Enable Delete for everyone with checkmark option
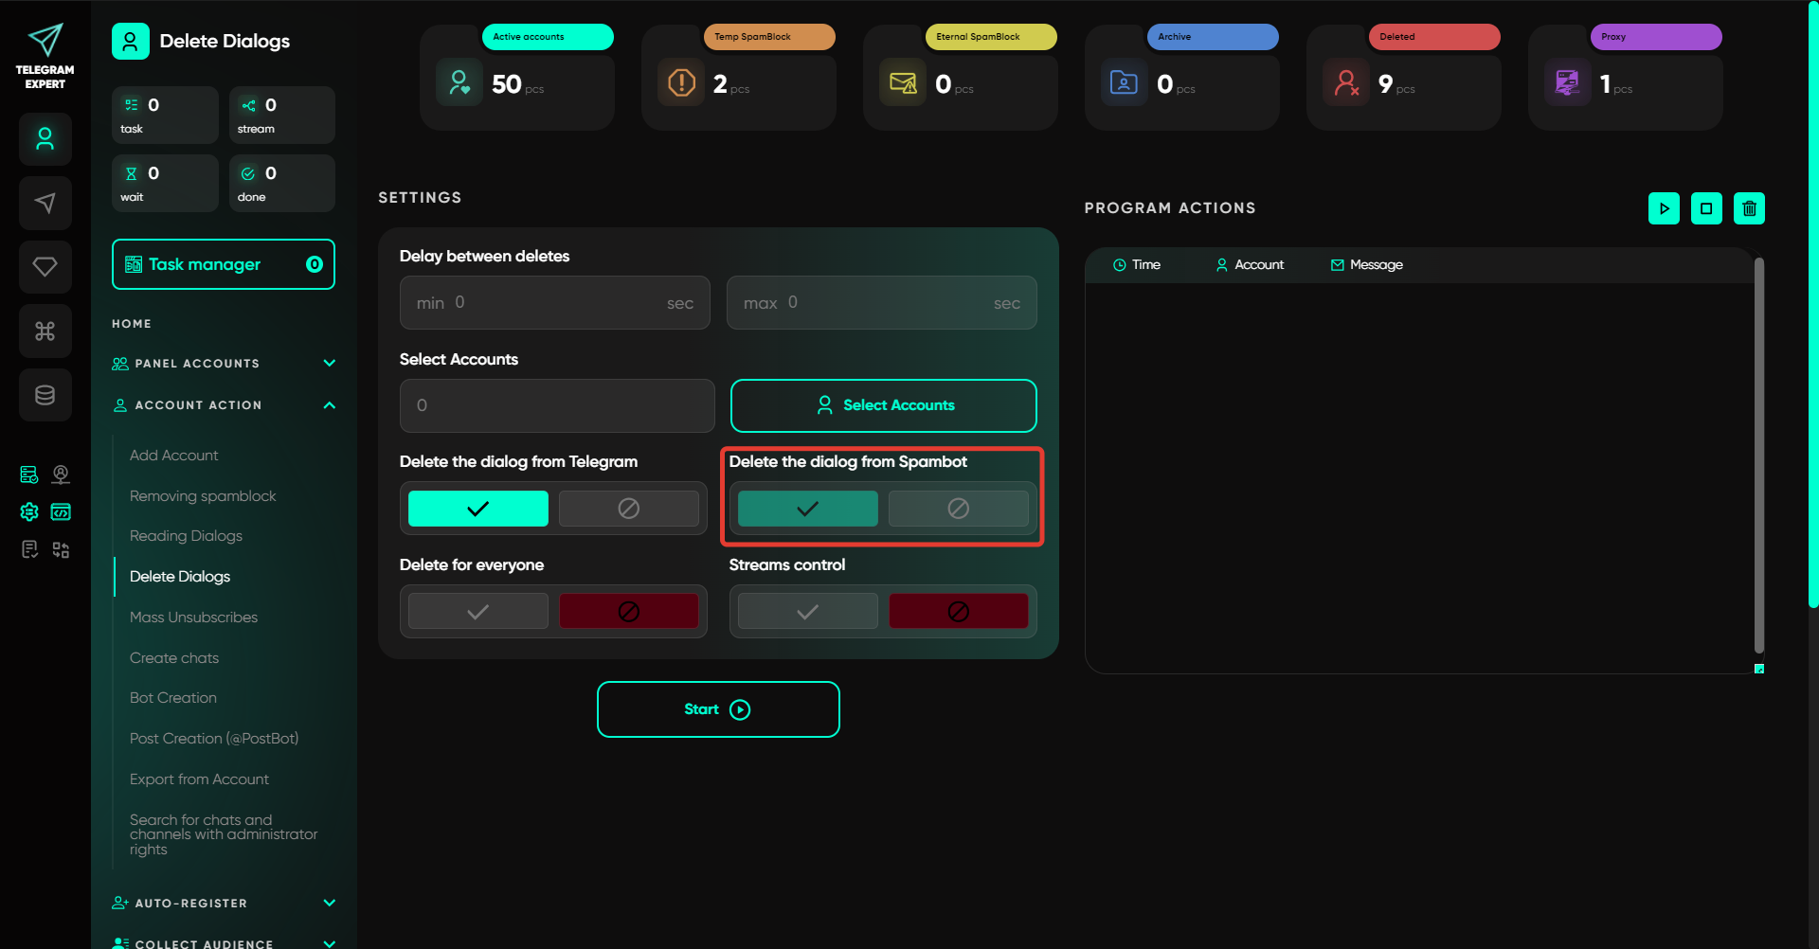Image resolution: width=1819 pixels, height=949 pixels. click(x=477, y=612)
